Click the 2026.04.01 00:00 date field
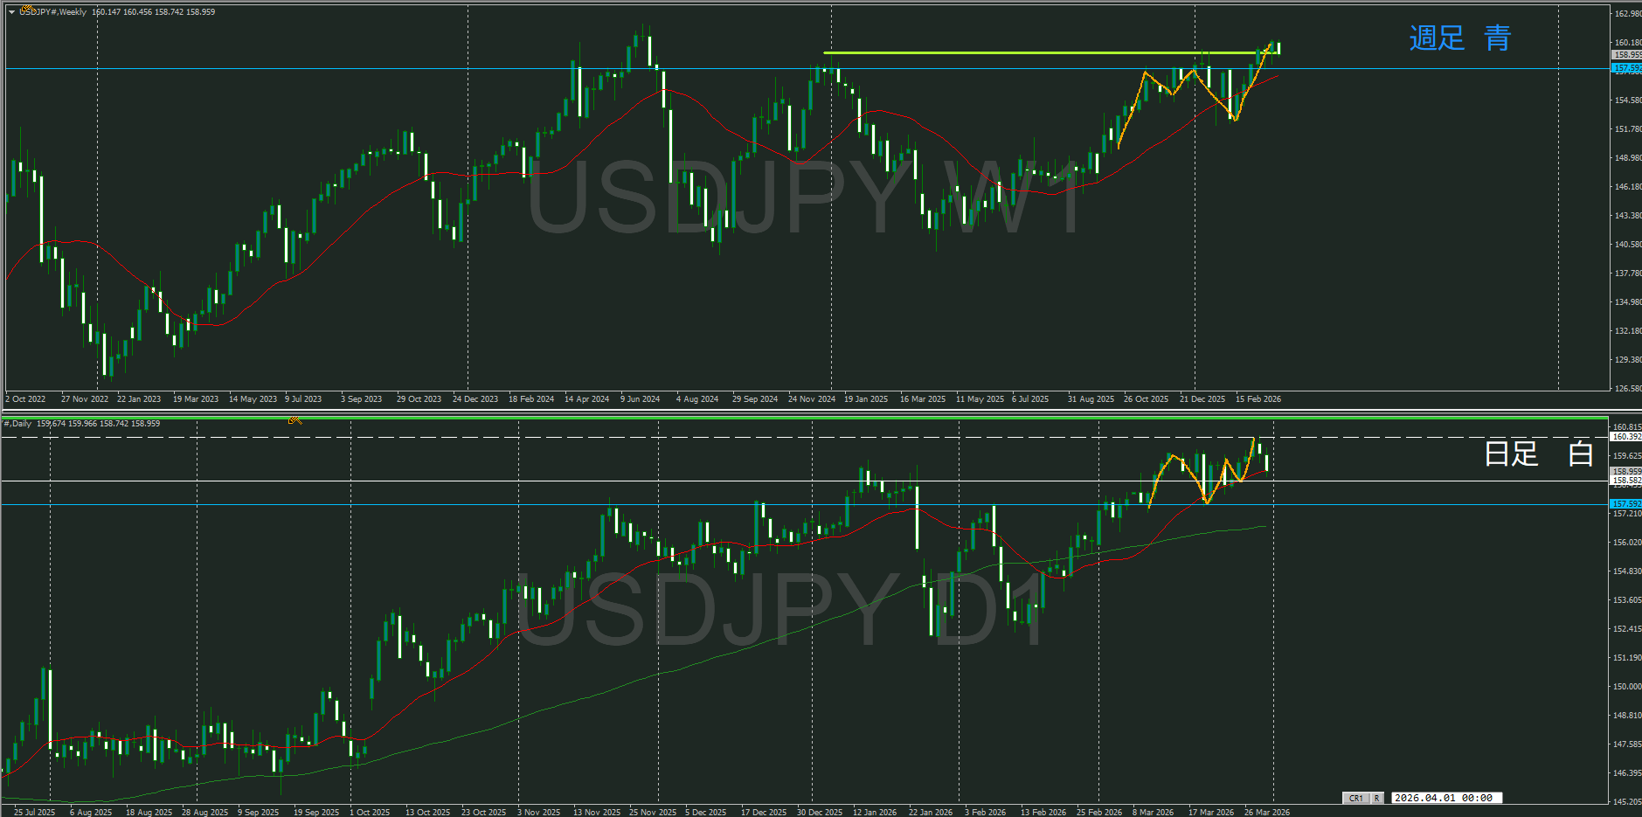 coord(1443,798)
